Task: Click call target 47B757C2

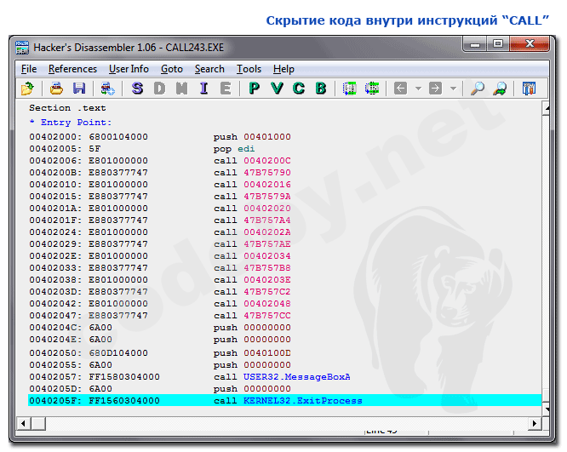Action: 266,292
